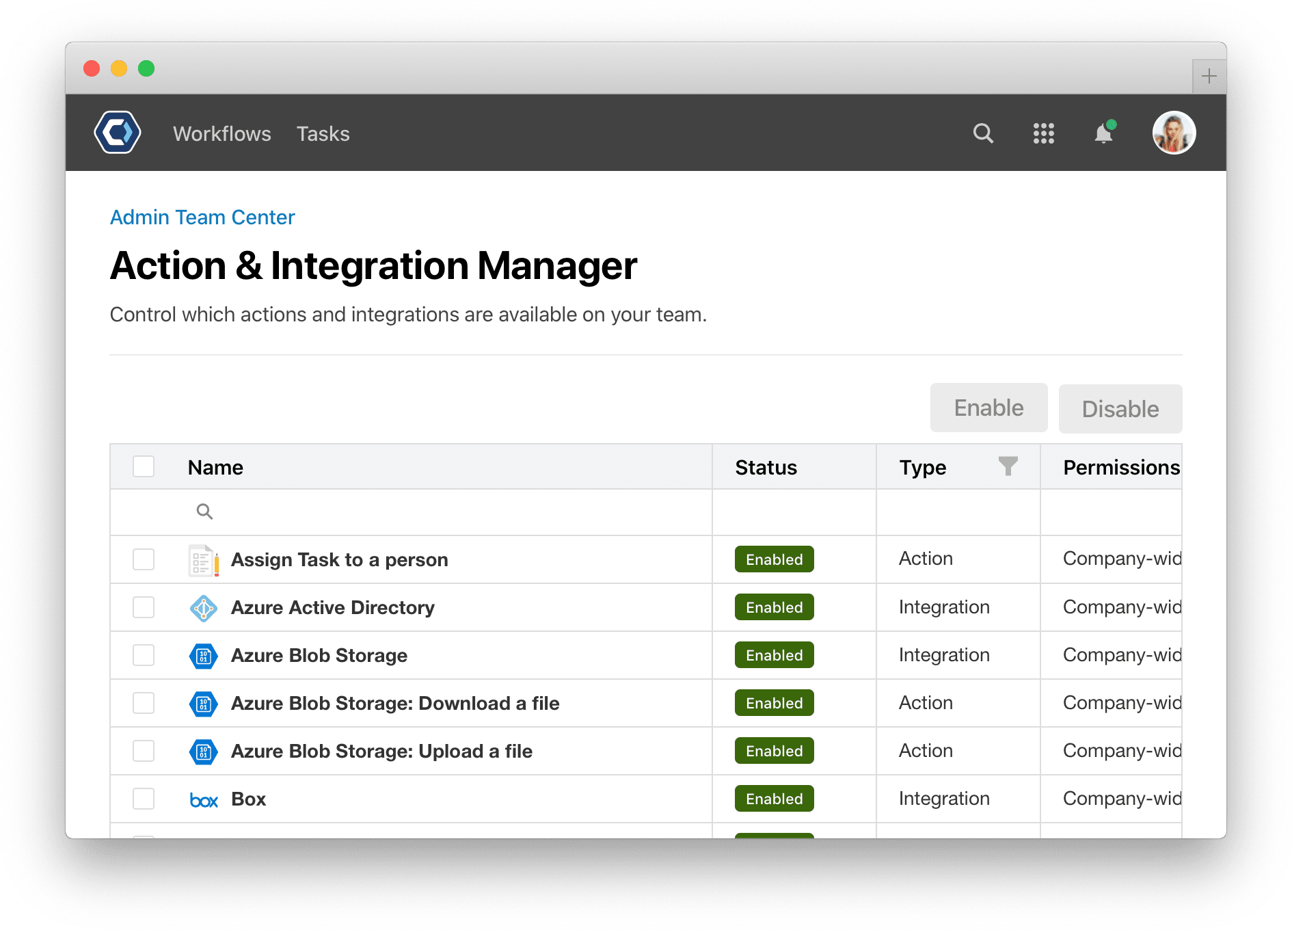Click the Assign Task to a person icon
This screenshot has height=930, width=1292.
point(204,560)
